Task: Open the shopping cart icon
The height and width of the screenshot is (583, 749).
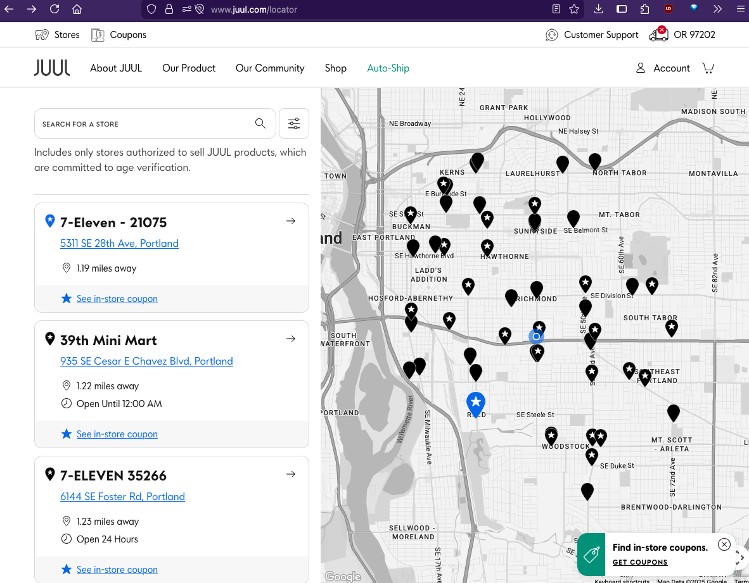Action: coord(708,68)
